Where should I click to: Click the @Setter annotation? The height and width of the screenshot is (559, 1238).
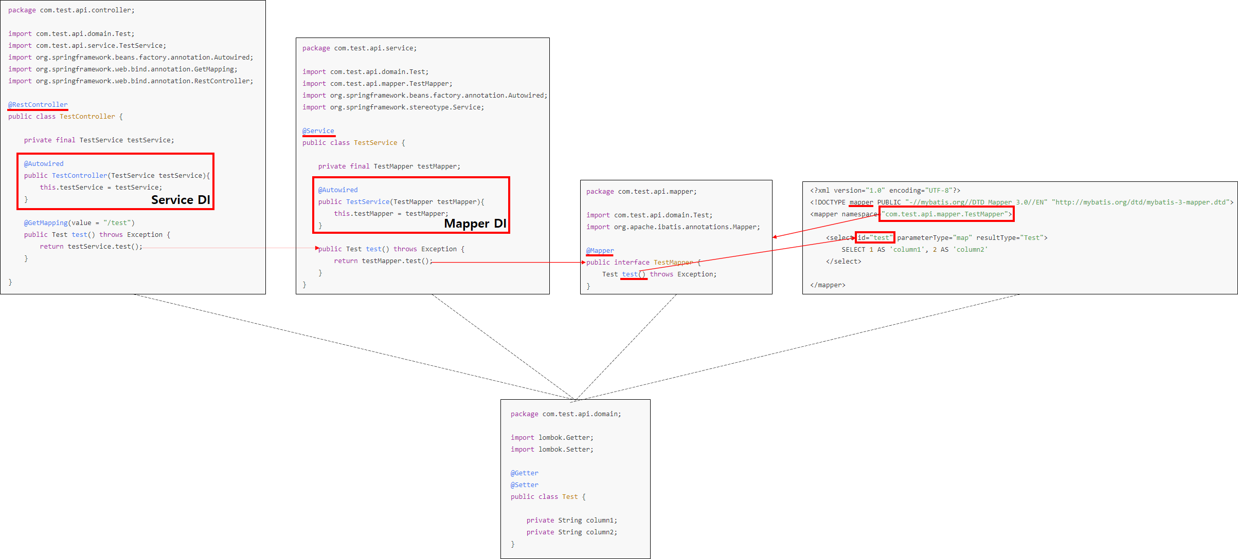pyautogui.click(x=524, y=485)
